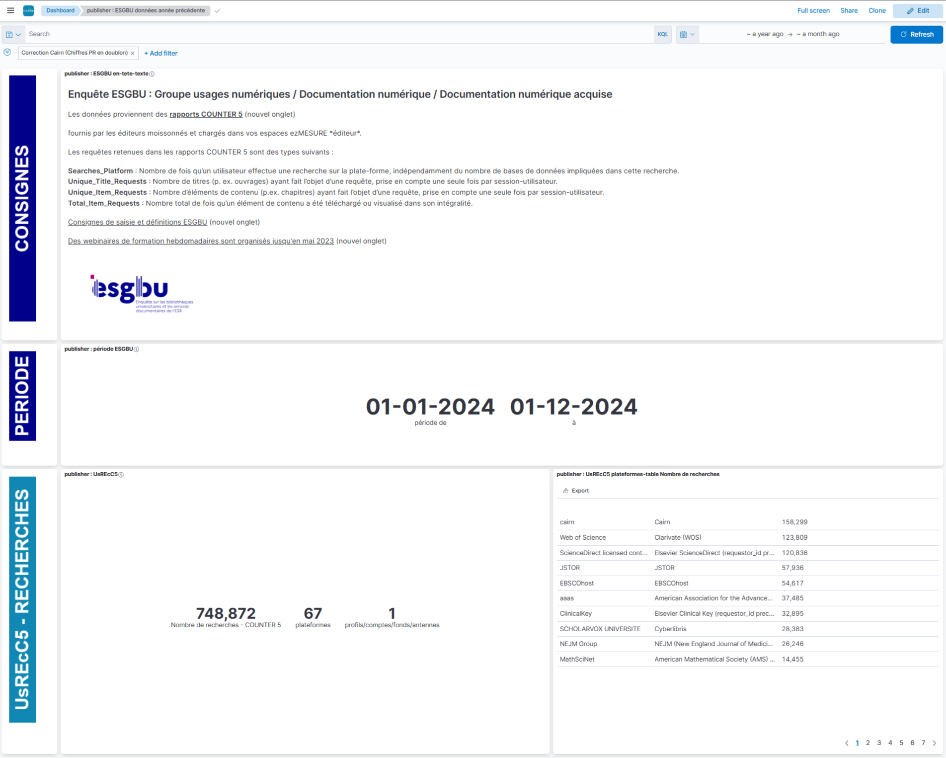Select table page 6
This screenshot has height=758, width=946.
point(912,743)
